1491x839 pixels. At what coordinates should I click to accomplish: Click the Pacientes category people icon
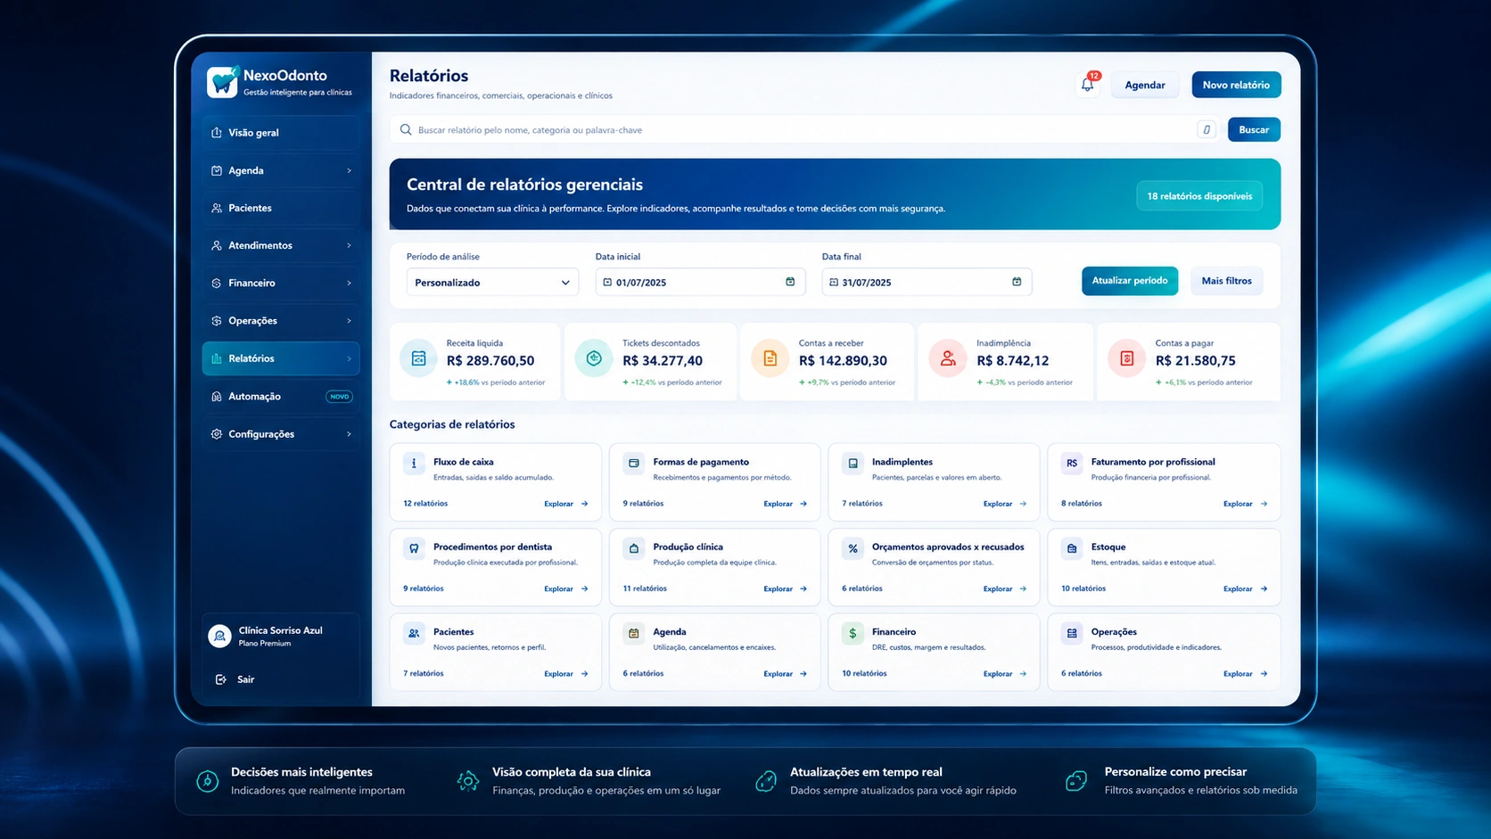pyautogui.click(x=414, y=633)
